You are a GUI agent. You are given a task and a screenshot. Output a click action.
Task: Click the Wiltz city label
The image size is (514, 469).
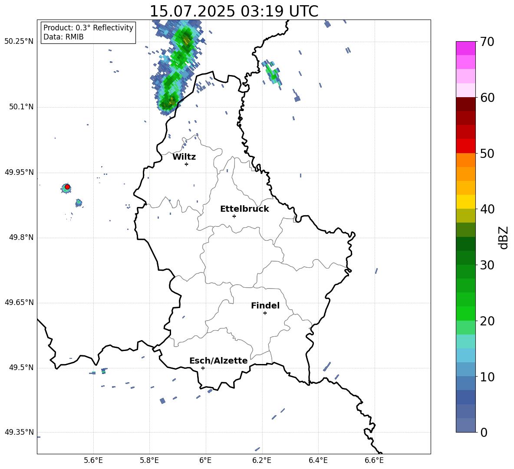[x=184, y=157]
